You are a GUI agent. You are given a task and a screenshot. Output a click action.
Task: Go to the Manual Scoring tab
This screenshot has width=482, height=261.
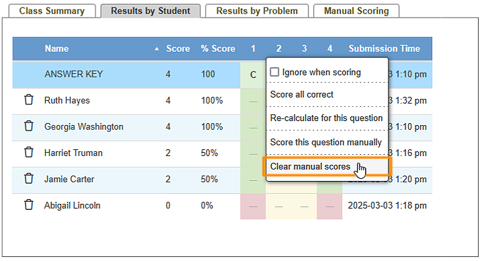pos(356,11)
